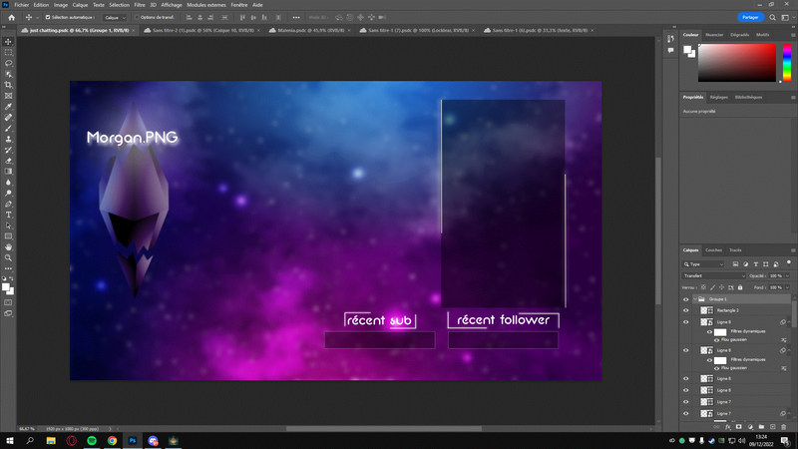Image resolution: width=798 pixels, height=449 pixels.
Task: Choose the Clone Stamp tool
Action: click(8, 139)
